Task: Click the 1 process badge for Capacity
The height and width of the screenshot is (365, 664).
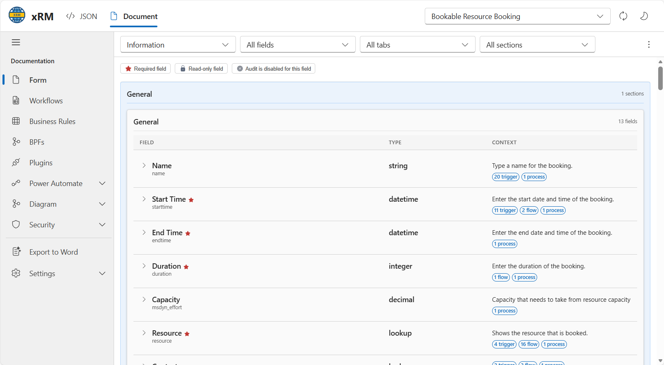Action: [x=505, y=311]
